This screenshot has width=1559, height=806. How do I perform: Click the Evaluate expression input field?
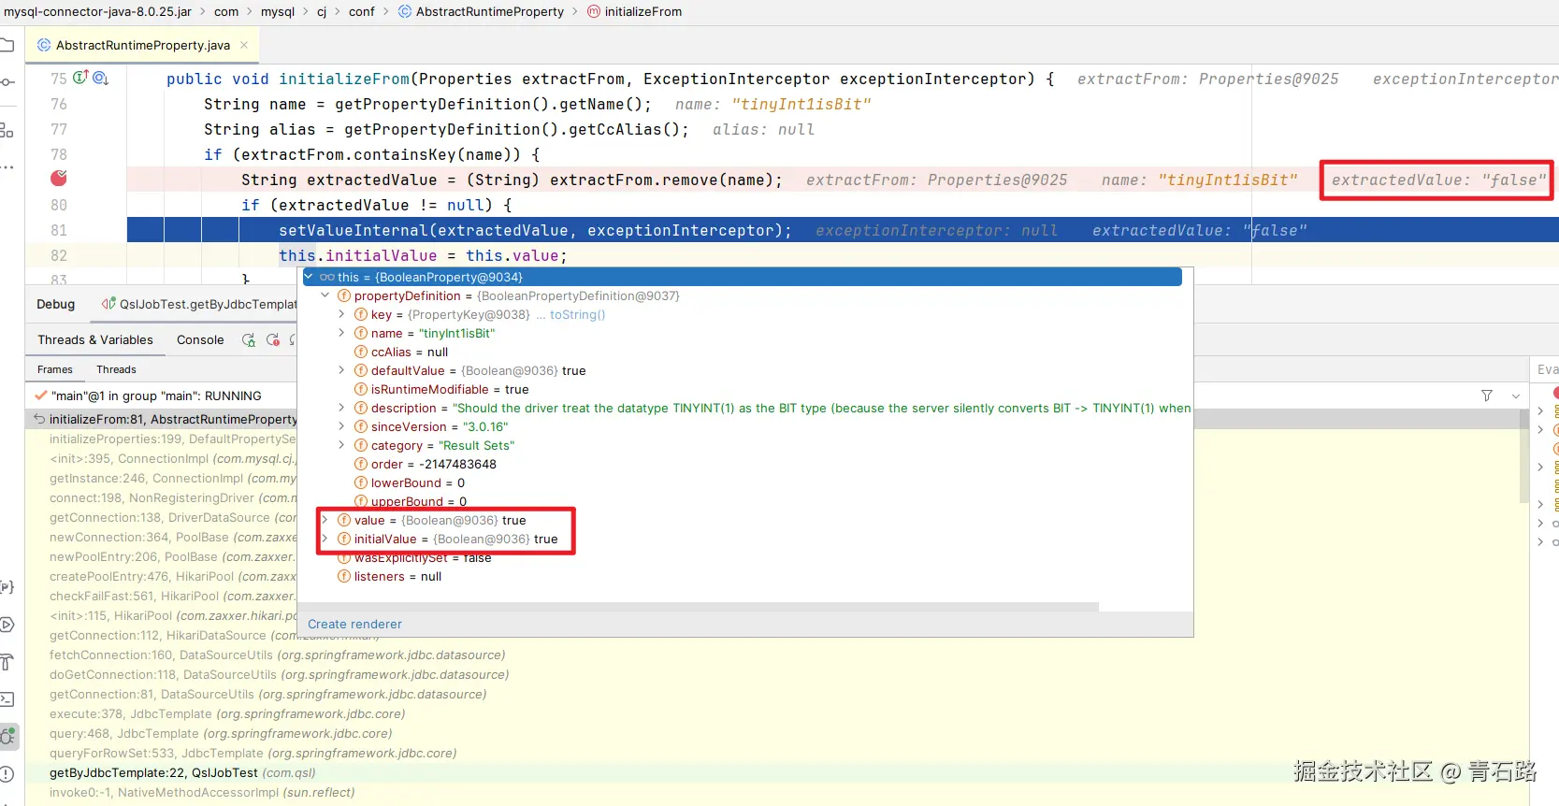[1546, 369]
